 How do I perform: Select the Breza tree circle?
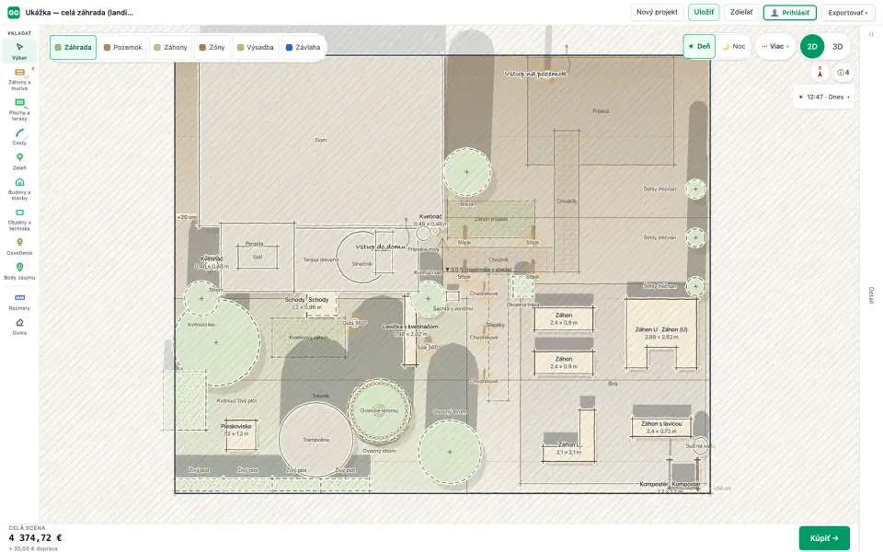click(467, 172)
